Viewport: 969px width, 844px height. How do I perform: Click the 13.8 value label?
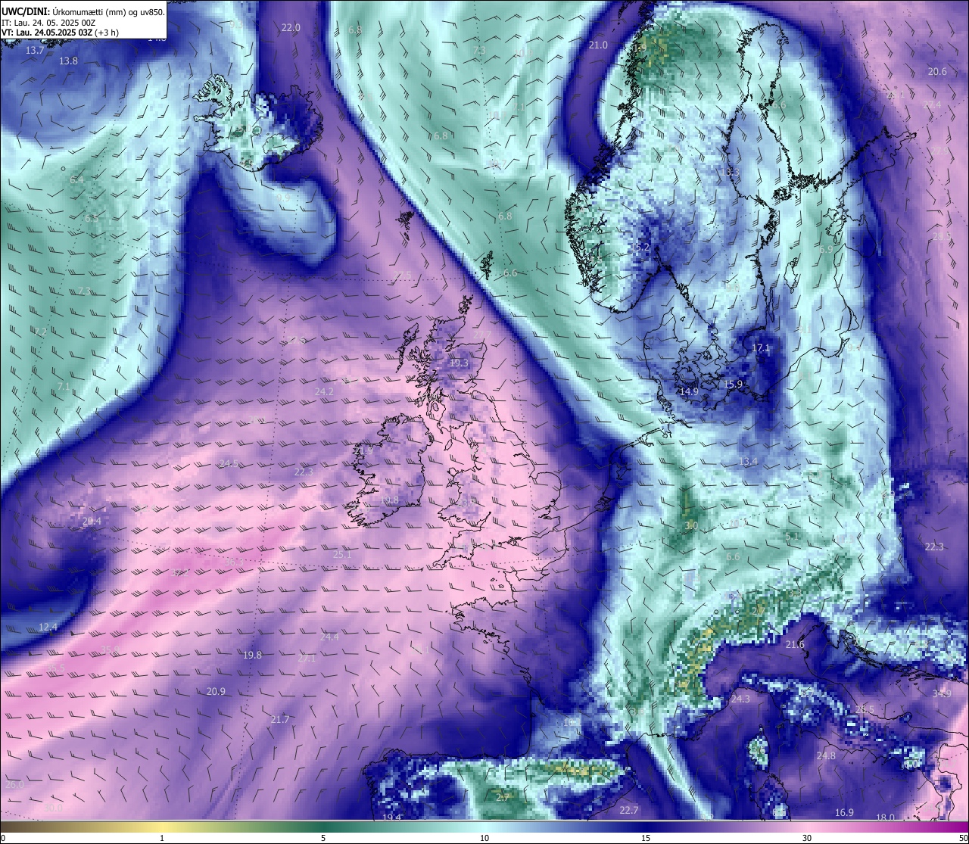(68, 61)
